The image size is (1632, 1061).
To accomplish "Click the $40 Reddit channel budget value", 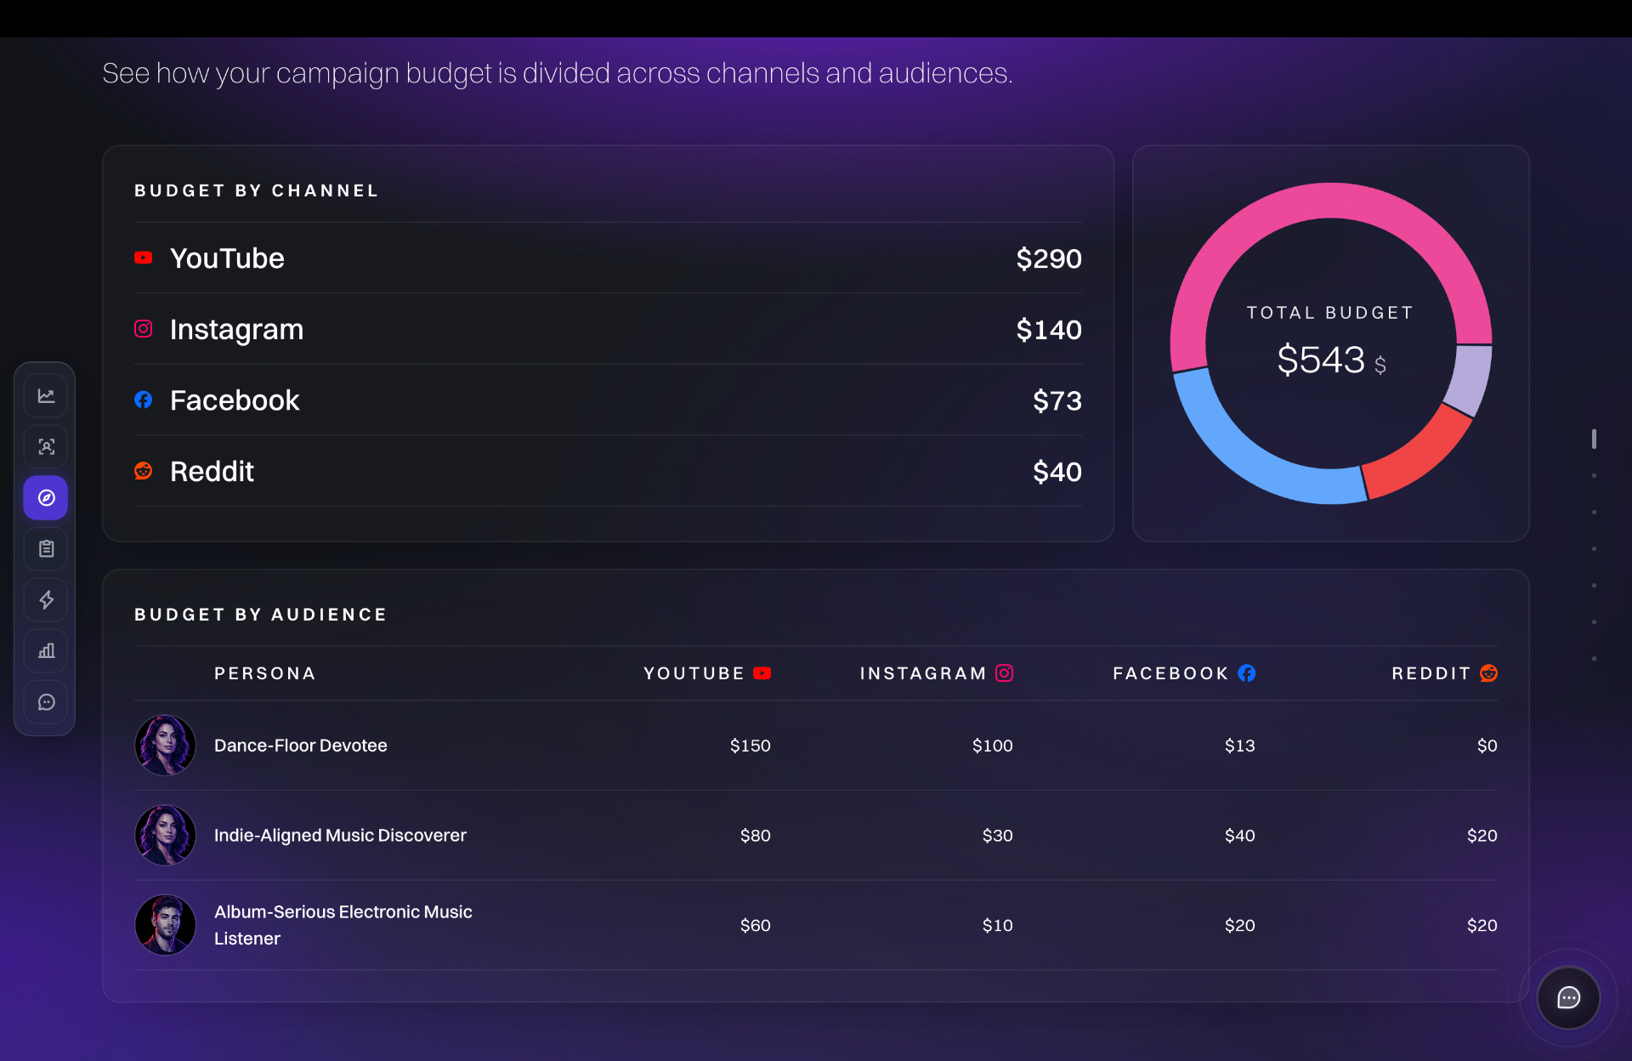I will (x=1057, y=472).
